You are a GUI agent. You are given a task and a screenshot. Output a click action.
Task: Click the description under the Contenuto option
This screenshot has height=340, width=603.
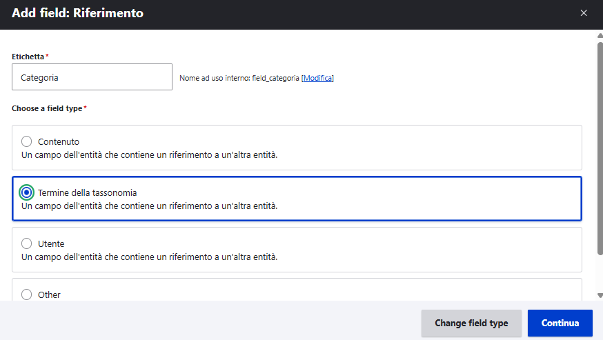tap(149, 154)
